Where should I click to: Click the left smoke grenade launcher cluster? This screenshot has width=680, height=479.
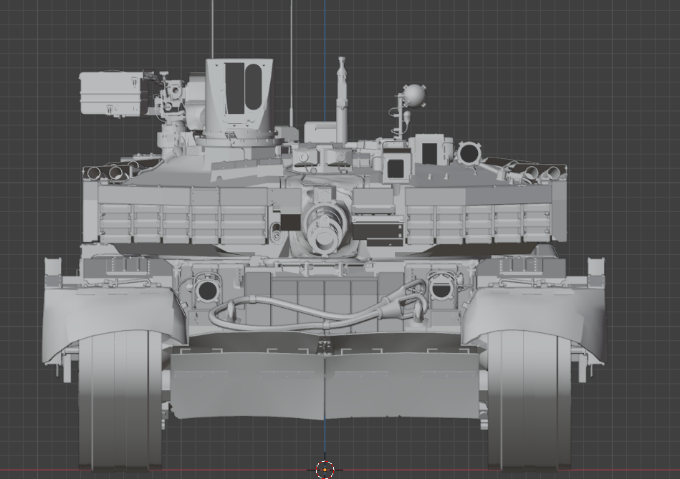111,172
